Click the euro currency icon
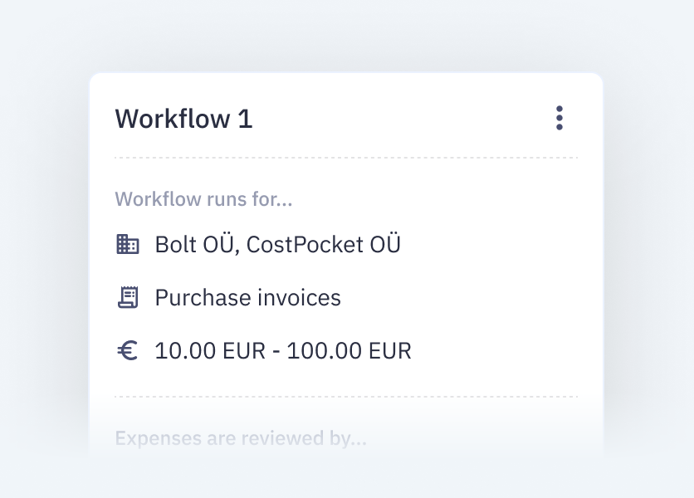 128,350
